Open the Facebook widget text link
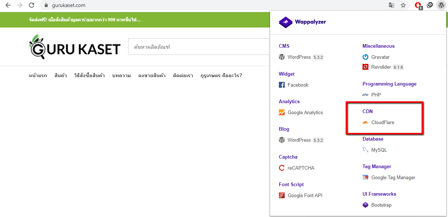The width and height of the screenshot is (448, 217). 298,85
